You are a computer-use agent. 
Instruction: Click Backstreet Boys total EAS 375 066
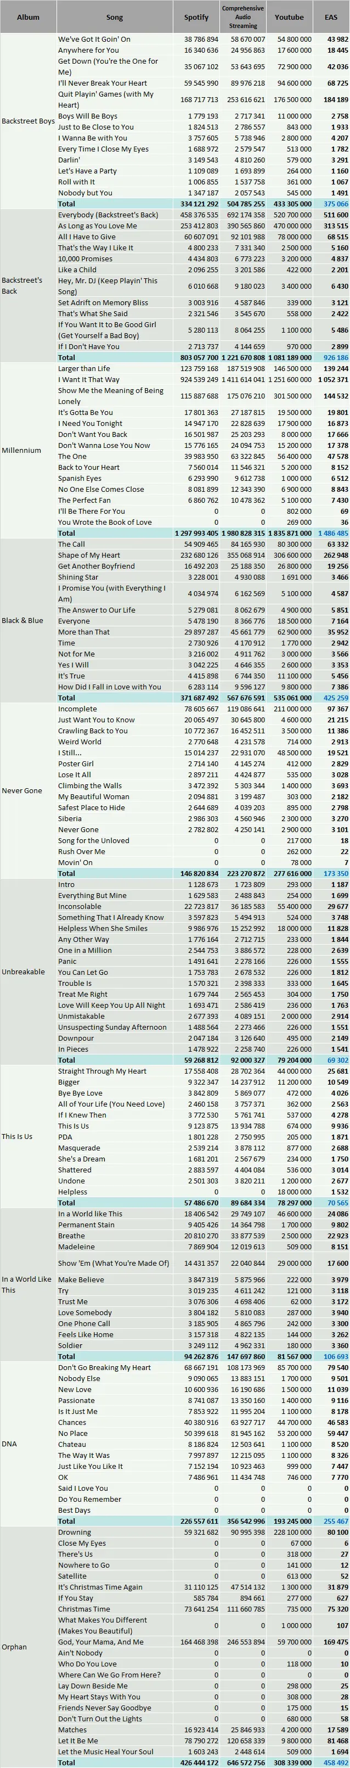(336, 204)
